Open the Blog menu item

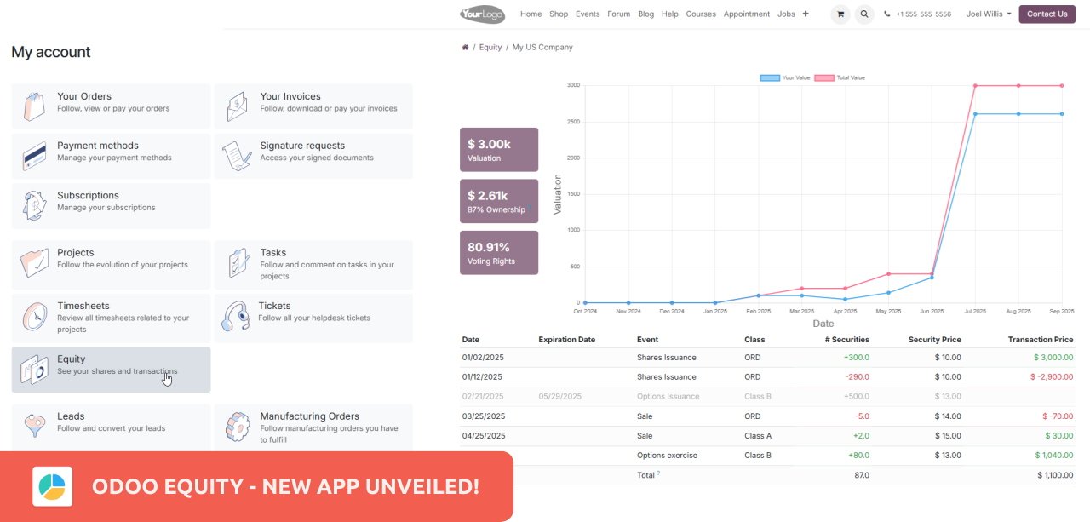(646, 14)
